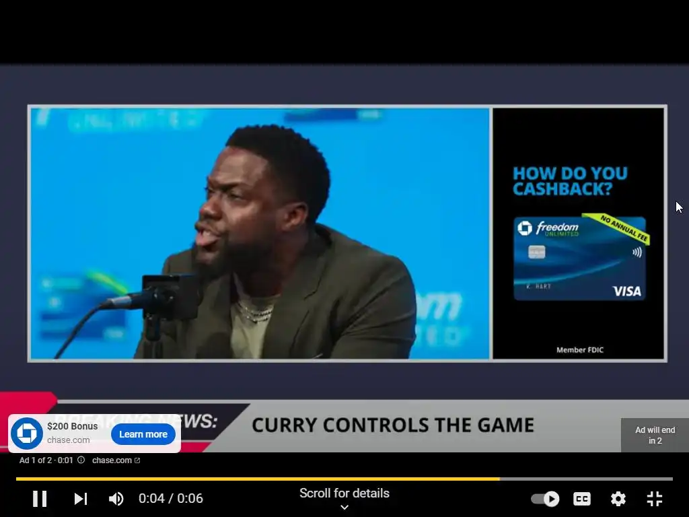Open the settings gear menu
The image size is (689, 517).
(x=618, y=499)
